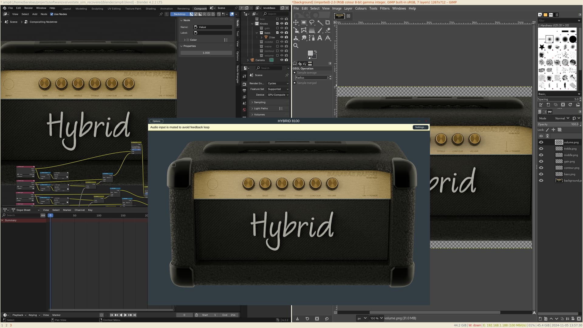Switch to the Shading workspace tab

150,9
